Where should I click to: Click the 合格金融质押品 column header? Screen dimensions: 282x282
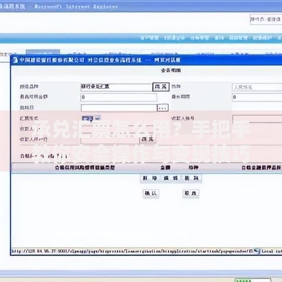[x=261, y=167]
